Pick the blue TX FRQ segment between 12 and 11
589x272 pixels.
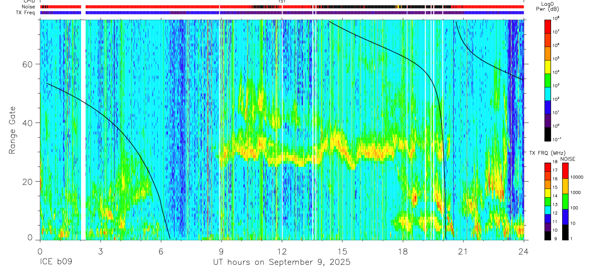(547, 218)
